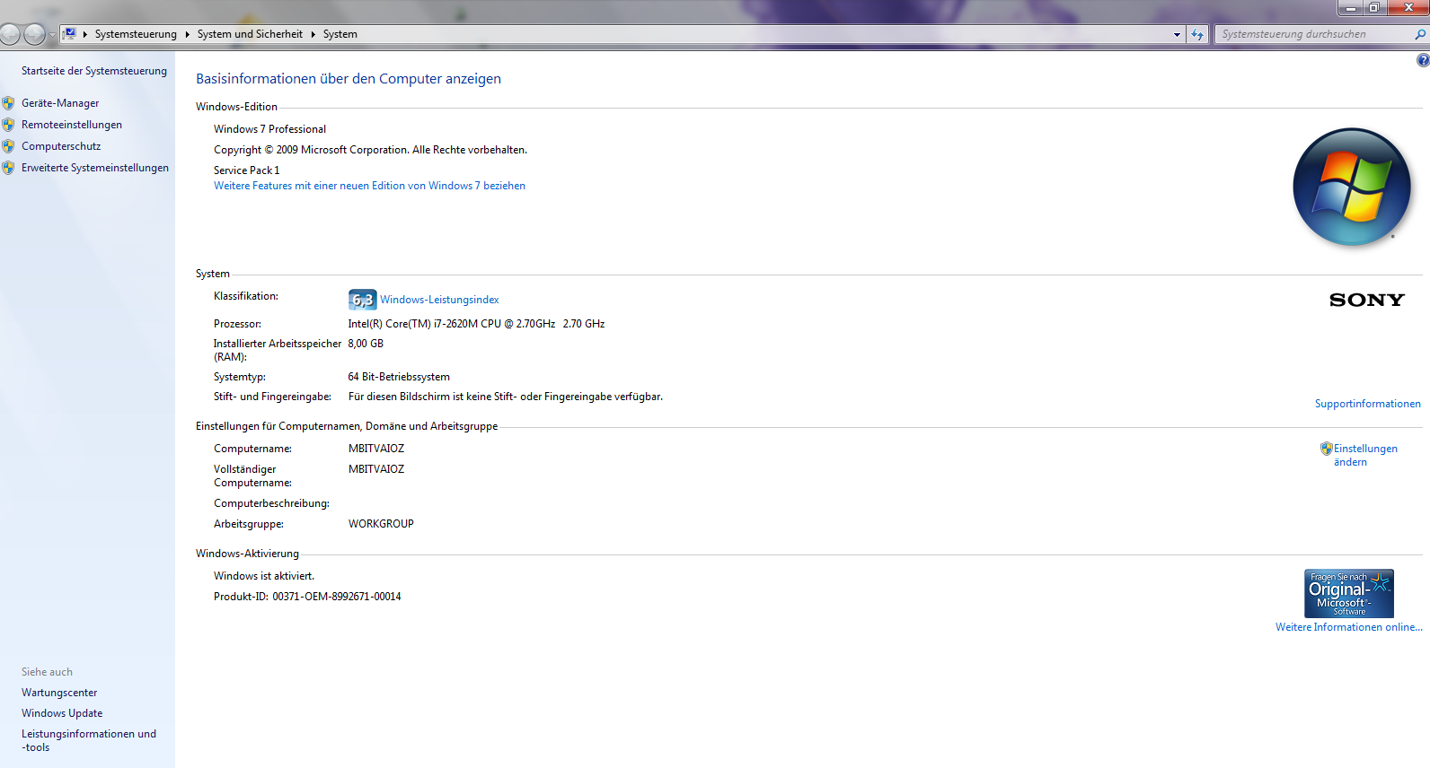Open Remoteeinstellungen link

[x=72, y=125]
